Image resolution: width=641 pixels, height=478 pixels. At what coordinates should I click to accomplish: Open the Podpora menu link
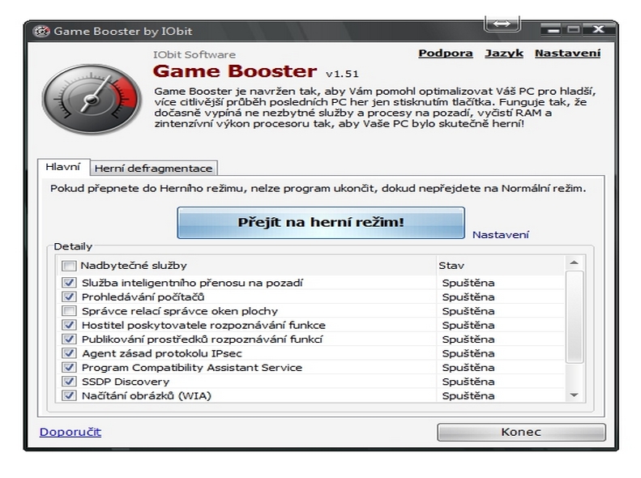click(x=446, y=53)
